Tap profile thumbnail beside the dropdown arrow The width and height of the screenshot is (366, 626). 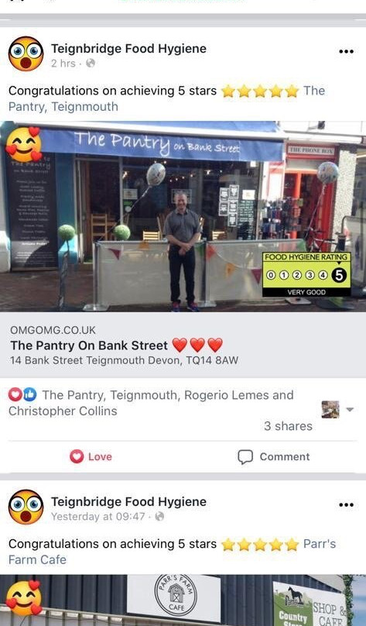point(330,409)
